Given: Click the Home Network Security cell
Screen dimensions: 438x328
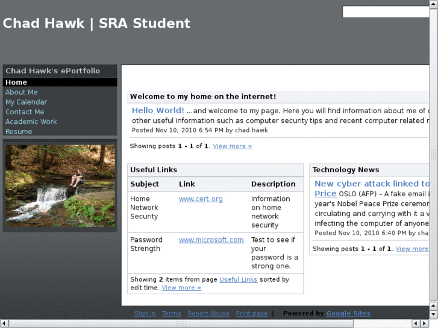Looking at the screenshot, I should (x=144, y=208).
